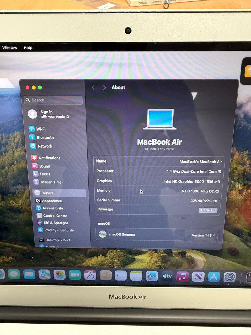
Task: Open Siri & Spotlight settings
Action: [x=56, y=223]
